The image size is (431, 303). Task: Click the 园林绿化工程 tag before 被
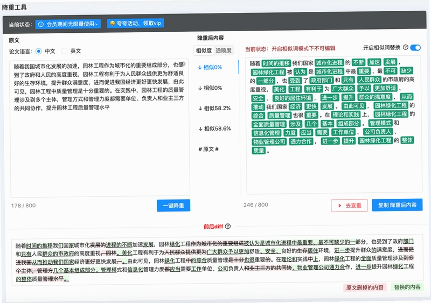pos(268,72)
